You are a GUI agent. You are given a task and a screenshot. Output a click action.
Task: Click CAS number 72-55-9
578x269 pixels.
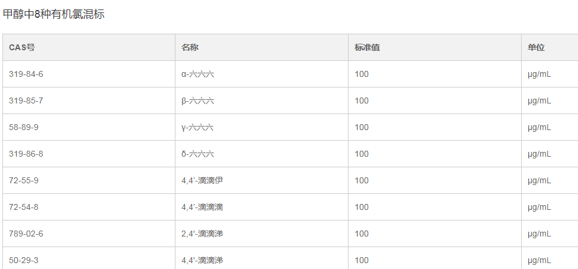24,180
